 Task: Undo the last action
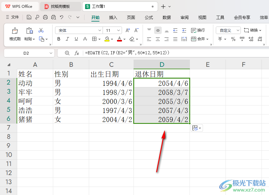pos(62,17)
